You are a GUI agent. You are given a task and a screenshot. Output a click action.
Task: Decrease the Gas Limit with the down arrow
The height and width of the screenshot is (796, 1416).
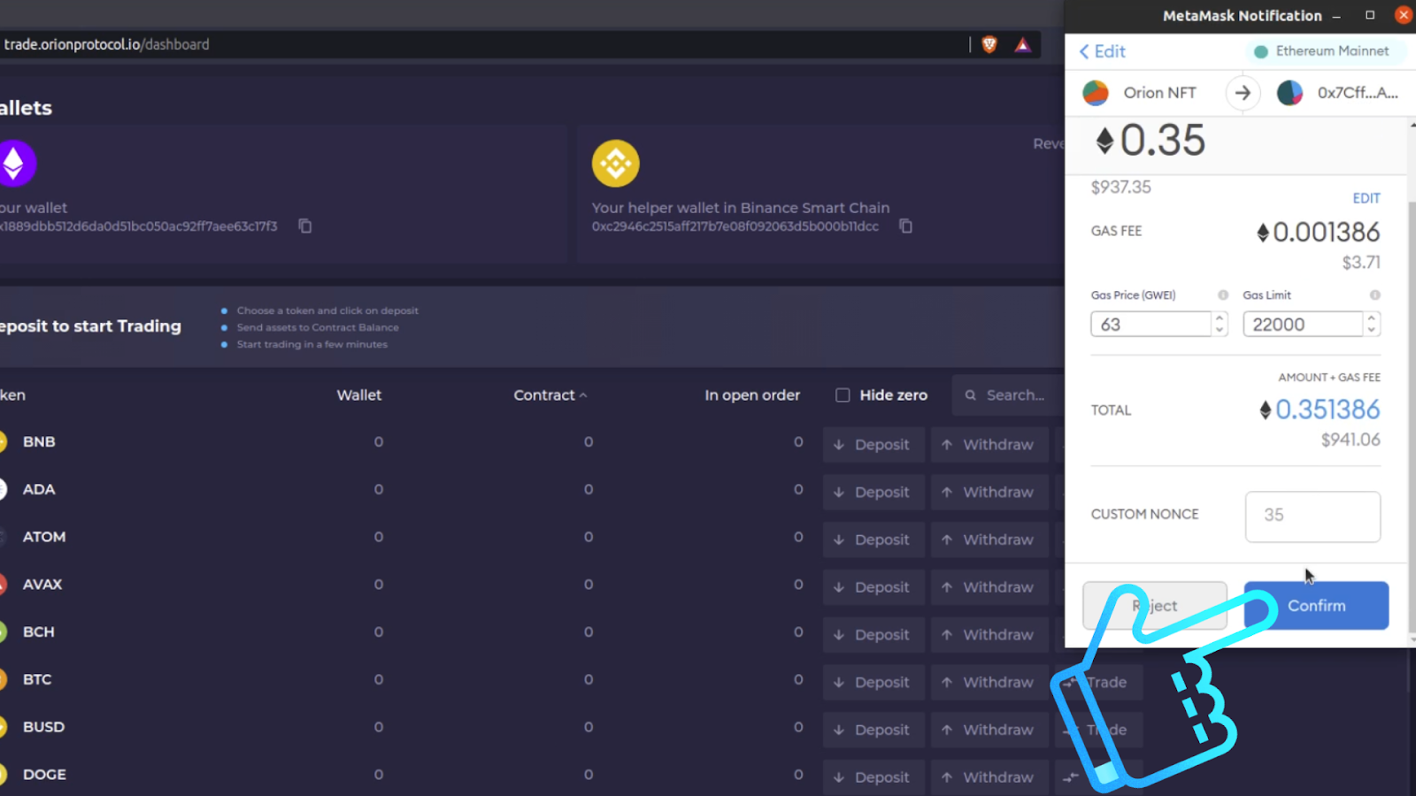(1372, 330)
